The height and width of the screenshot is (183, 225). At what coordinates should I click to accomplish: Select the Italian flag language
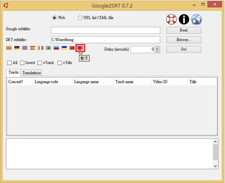(40, 48)
